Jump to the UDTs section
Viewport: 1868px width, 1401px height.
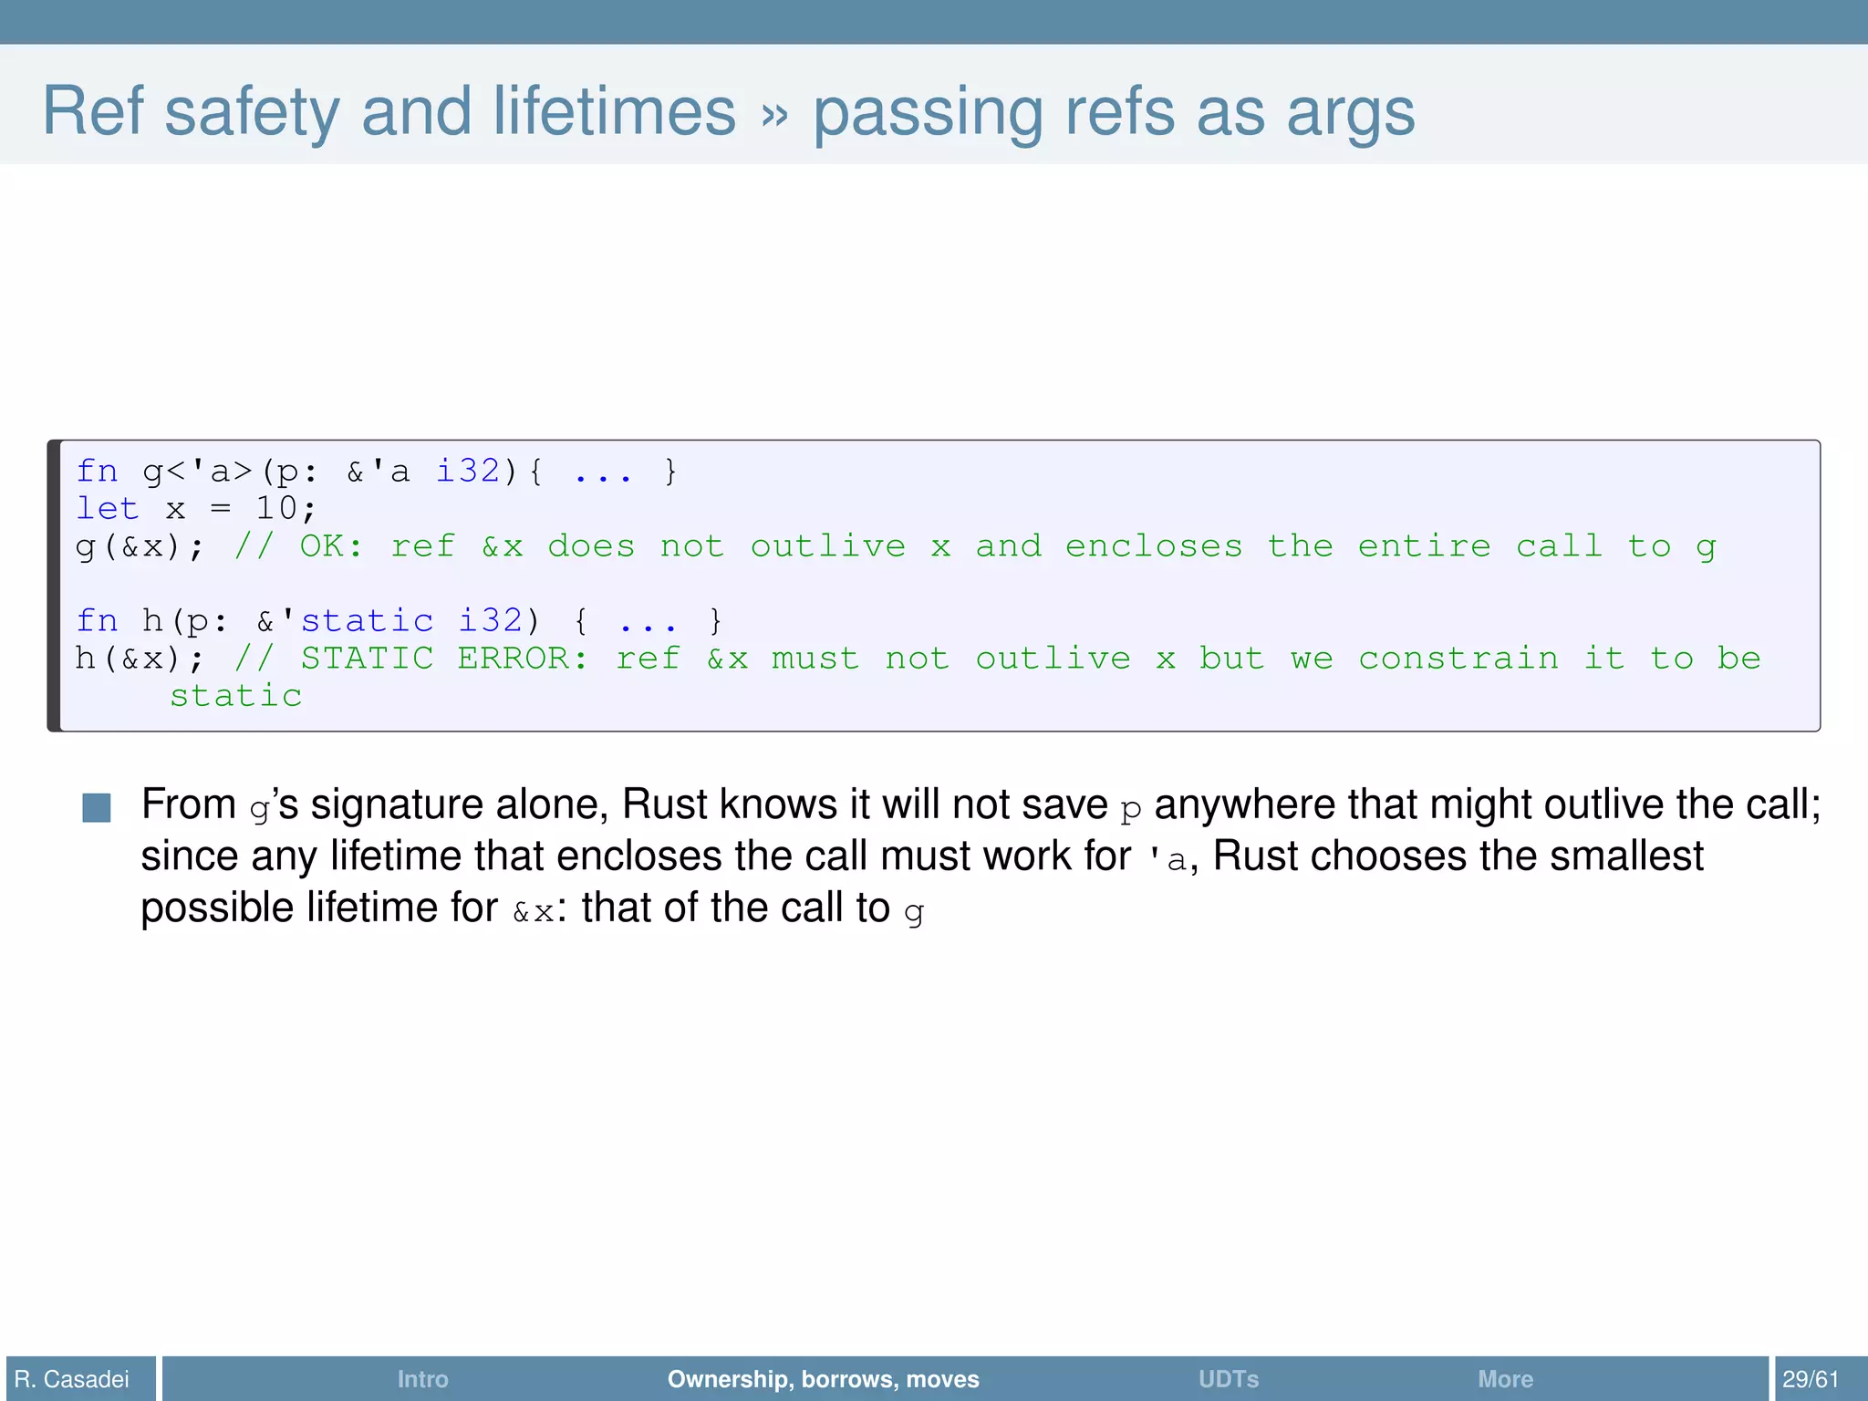pos(1228,1379)
